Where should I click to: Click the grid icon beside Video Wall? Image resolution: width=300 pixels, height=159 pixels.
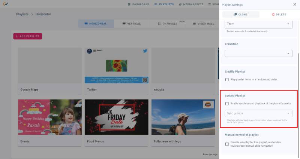[x=194, y=24]
